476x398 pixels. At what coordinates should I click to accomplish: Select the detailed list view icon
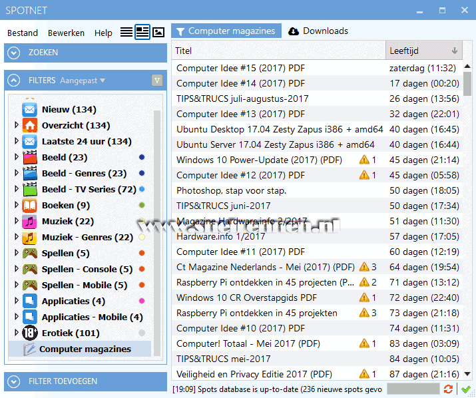click(142, 32)
